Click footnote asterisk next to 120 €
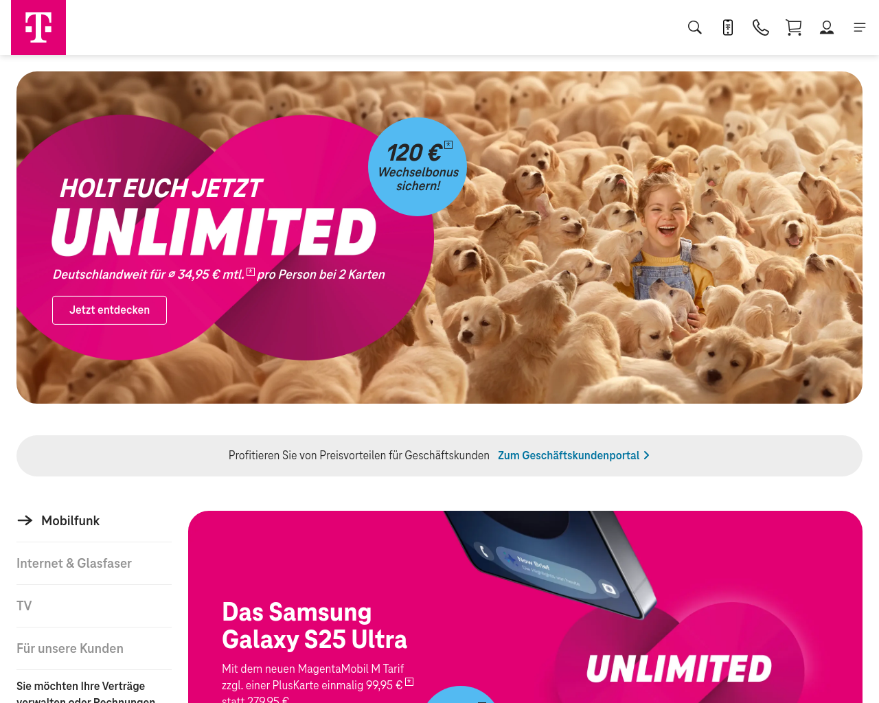Screen dimensions: 879x703 click(448, 144)
